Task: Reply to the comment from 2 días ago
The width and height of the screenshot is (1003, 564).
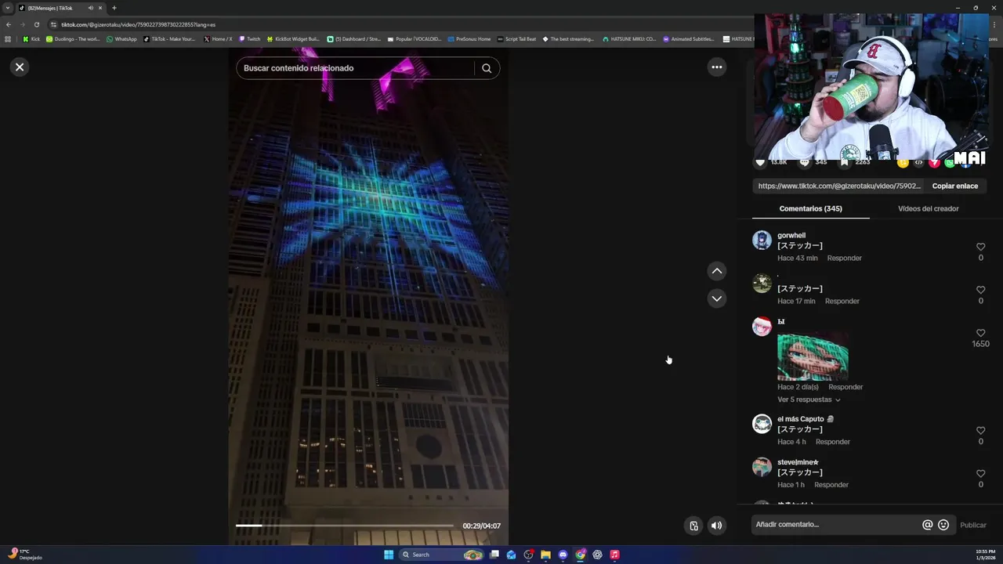Action: pos(845,387)
